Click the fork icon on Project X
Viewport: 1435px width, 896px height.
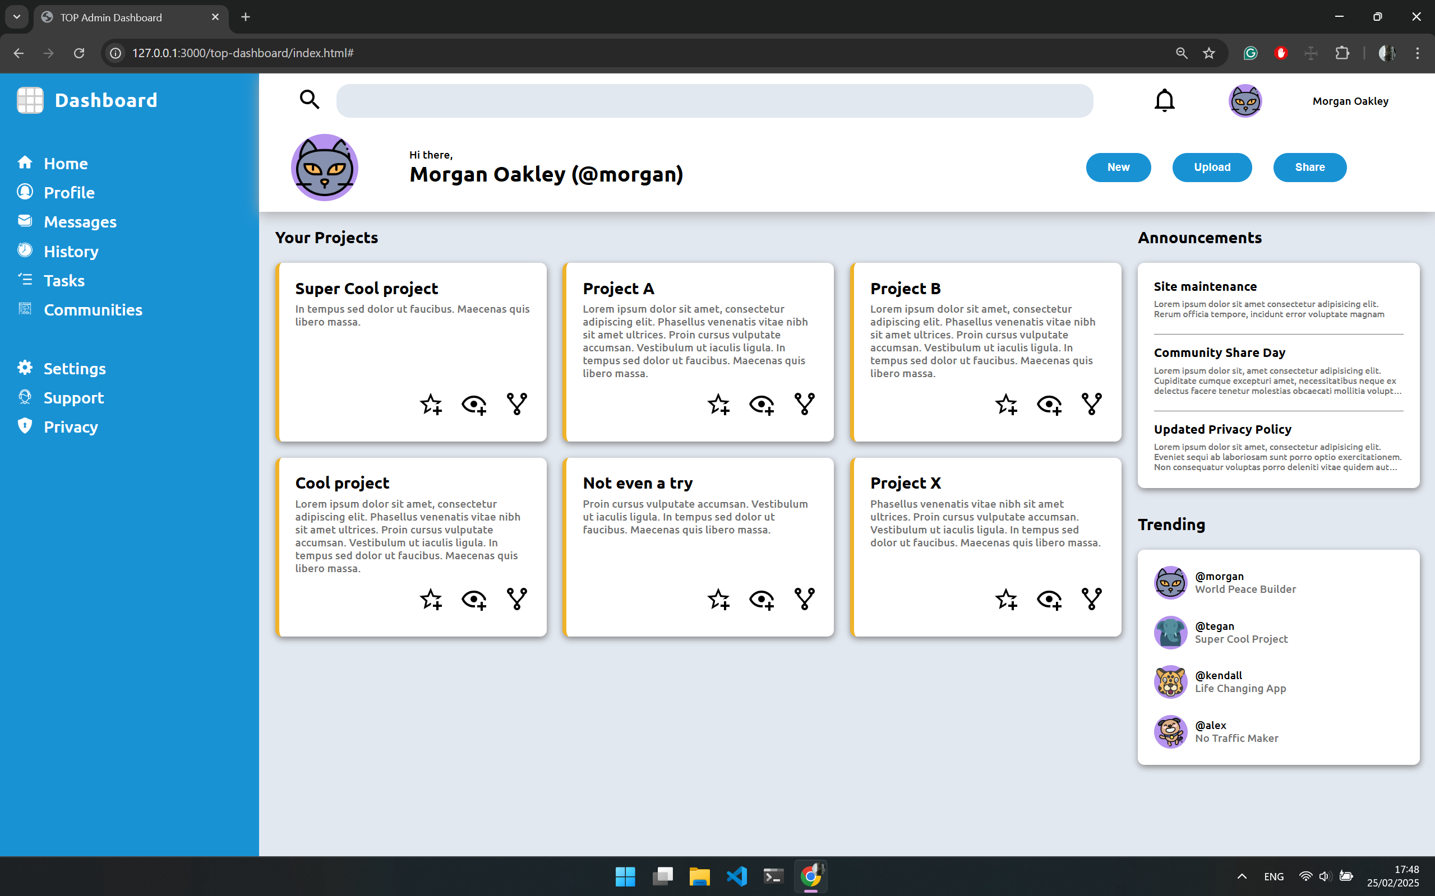[x=1091, y=599]
